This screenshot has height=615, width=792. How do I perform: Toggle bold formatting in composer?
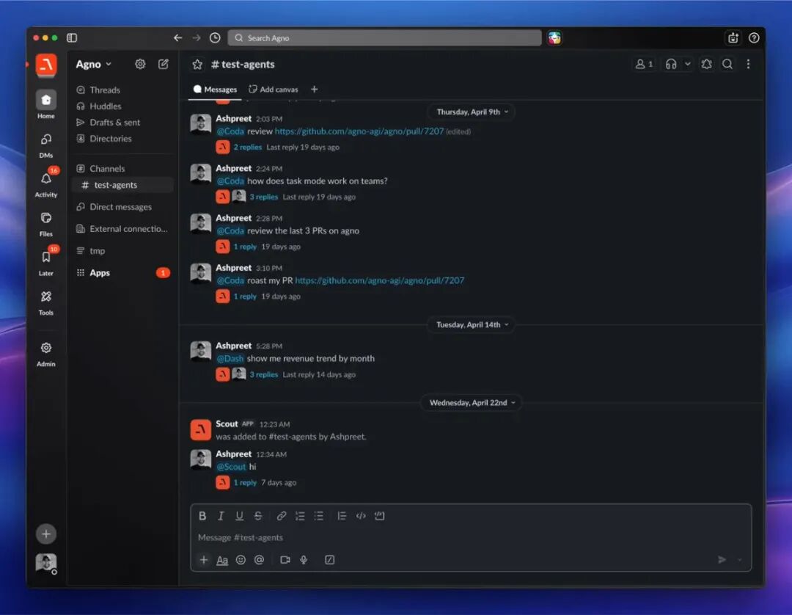(202, 516)
